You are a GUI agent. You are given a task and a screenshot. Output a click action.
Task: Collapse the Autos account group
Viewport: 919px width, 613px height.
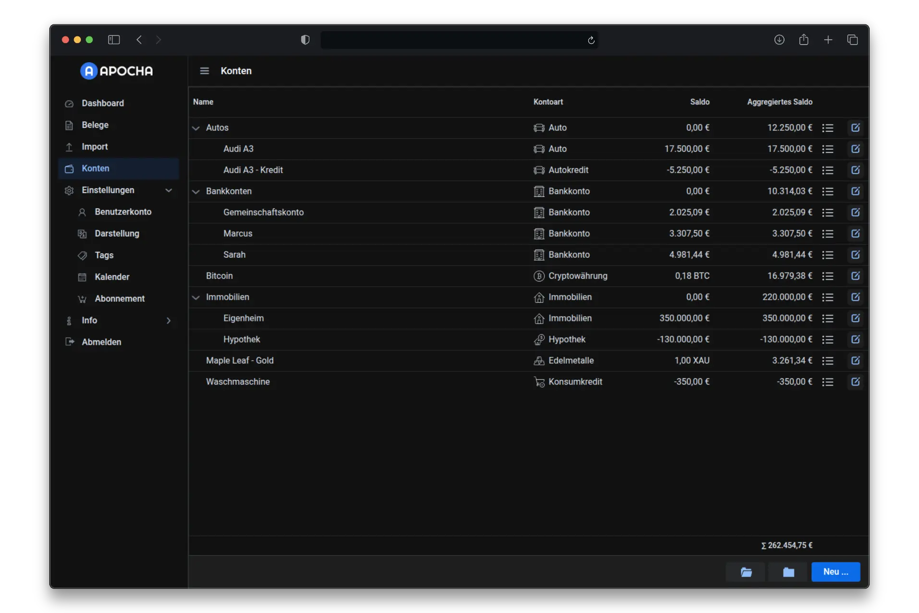196,128
